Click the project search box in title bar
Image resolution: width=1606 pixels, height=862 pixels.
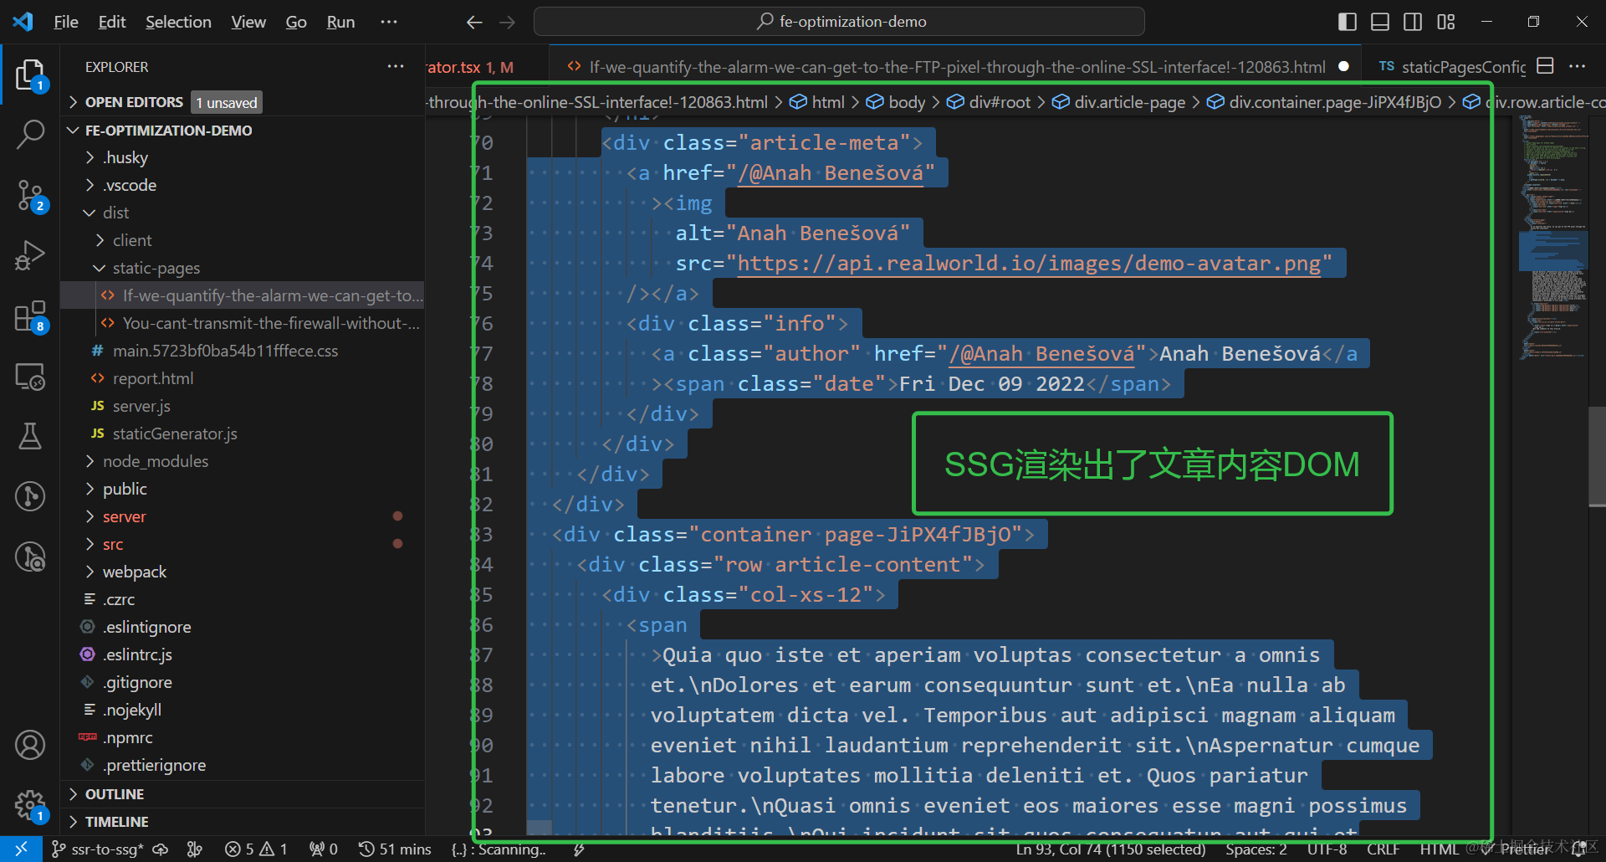(839, 22)
